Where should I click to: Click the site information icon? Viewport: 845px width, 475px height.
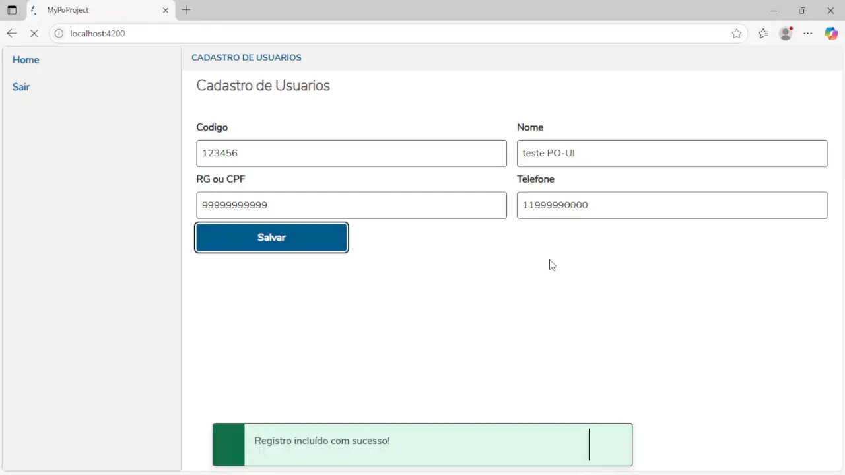pos(59,34)
